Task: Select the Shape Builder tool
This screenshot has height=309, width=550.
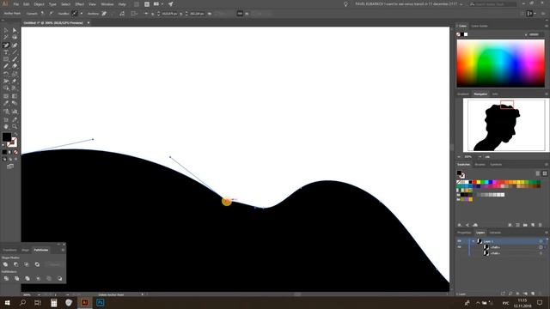Action: (x=6, y=88)
